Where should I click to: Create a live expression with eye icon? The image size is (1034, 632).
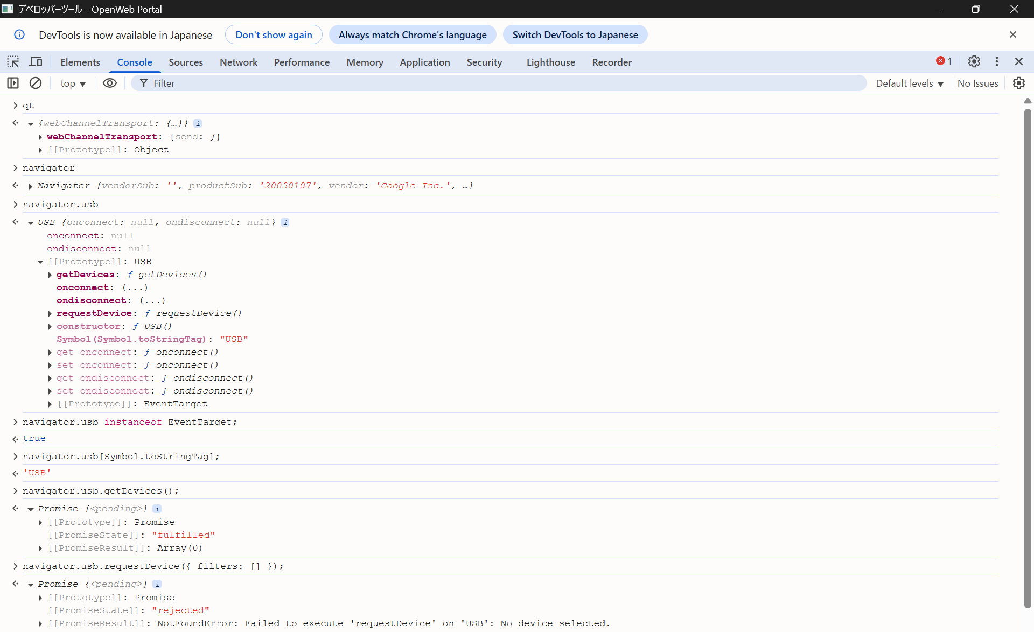(x=110, y=83)
